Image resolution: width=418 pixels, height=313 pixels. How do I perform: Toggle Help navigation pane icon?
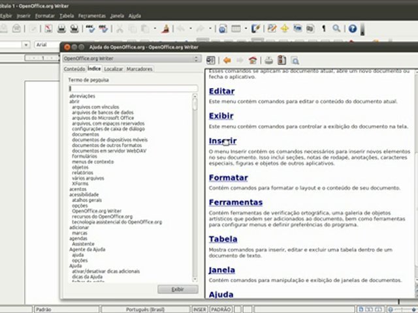click(x=210, y=61)
